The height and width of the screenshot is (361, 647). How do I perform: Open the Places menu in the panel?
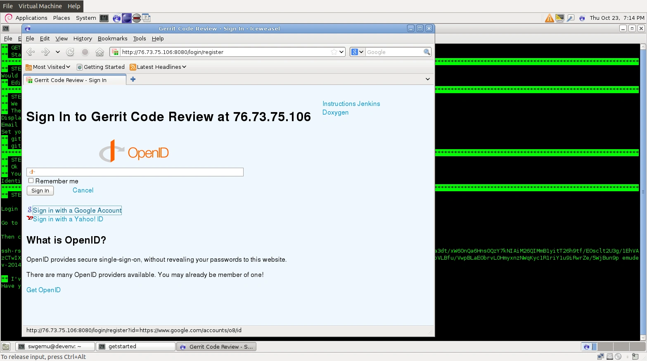(62, 18)
